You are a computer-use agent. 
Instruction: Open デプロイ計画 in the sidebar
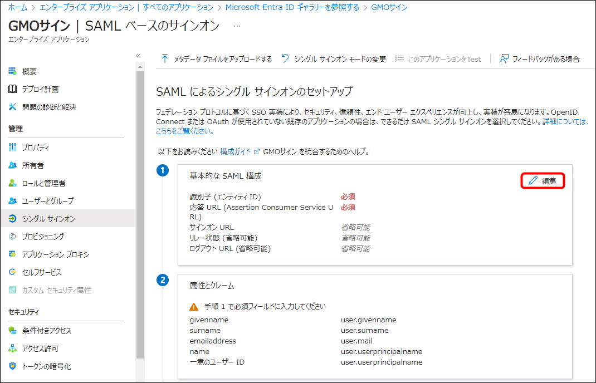40,89
